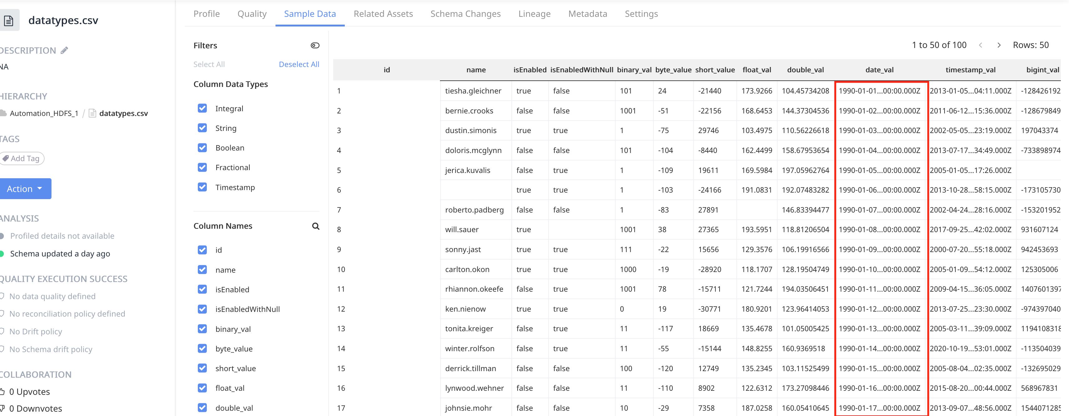
Task: Go to previous page of rows
Action: click(981, 45)
